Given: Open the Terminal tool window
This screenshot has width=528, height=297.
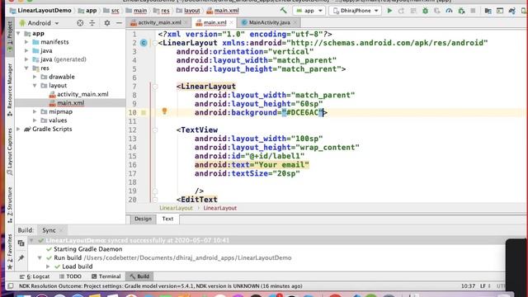Looking at the screenshot, I should coord(106,276).
